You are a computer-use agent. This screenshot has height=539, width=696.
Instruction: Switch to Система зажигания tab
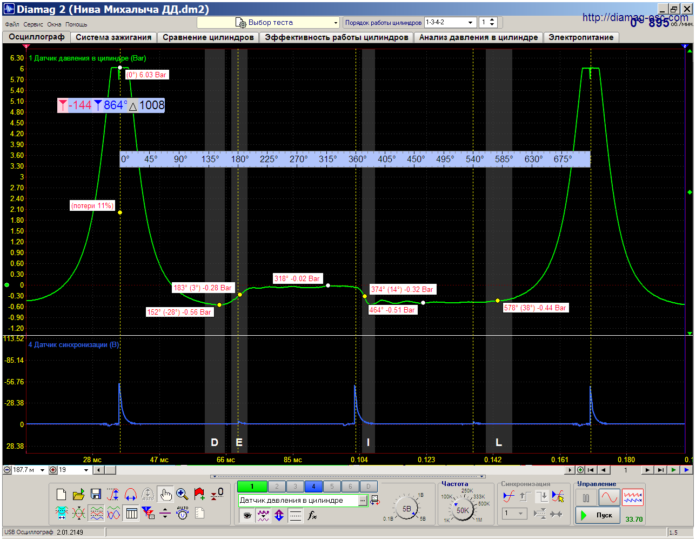pyautogui.click(x=113, y=37)
